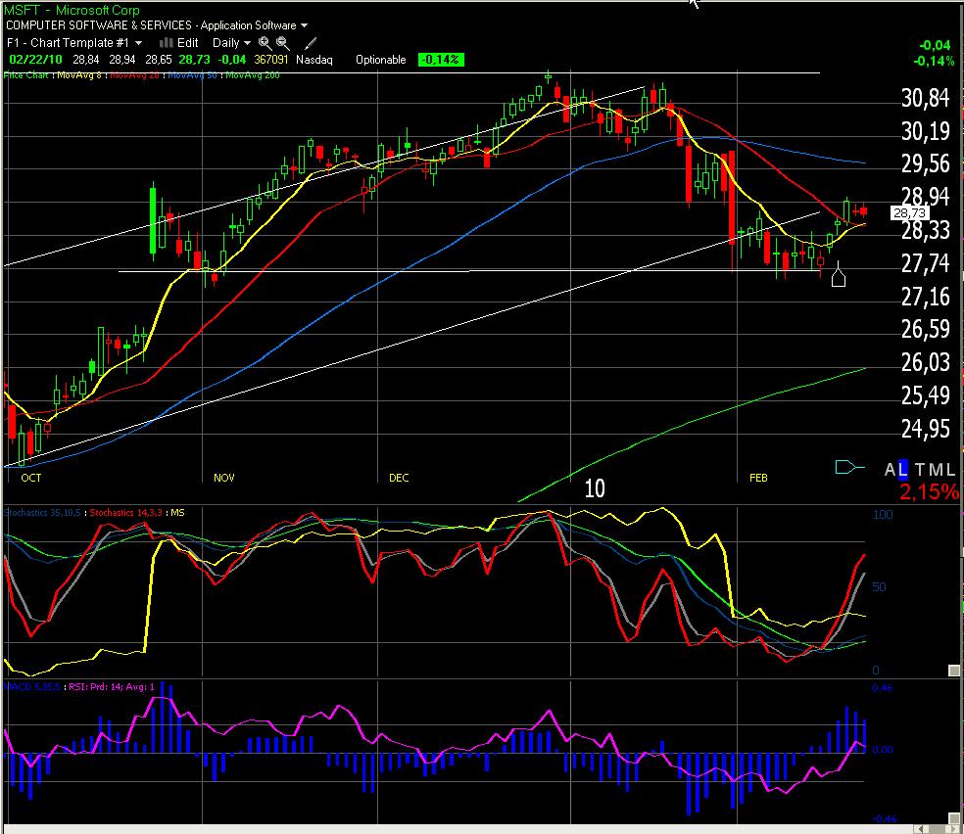Click the square handle on the stochastics pane
This screenshot has width=964, height=834.
[953, 670]
